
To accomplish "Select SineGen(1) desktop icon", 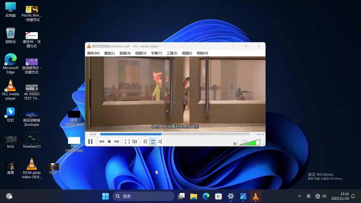I will coord(32,140).
